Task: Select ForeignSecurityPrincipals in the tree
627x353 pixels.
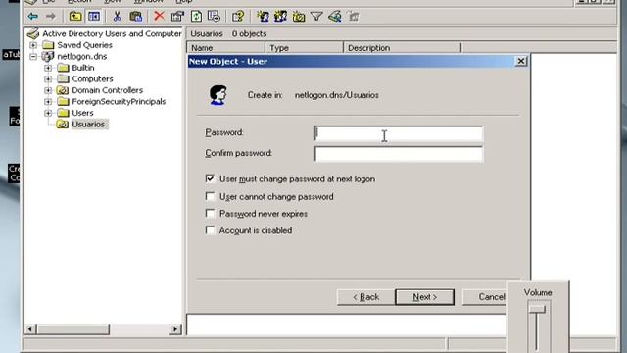Action: [119, 102]
